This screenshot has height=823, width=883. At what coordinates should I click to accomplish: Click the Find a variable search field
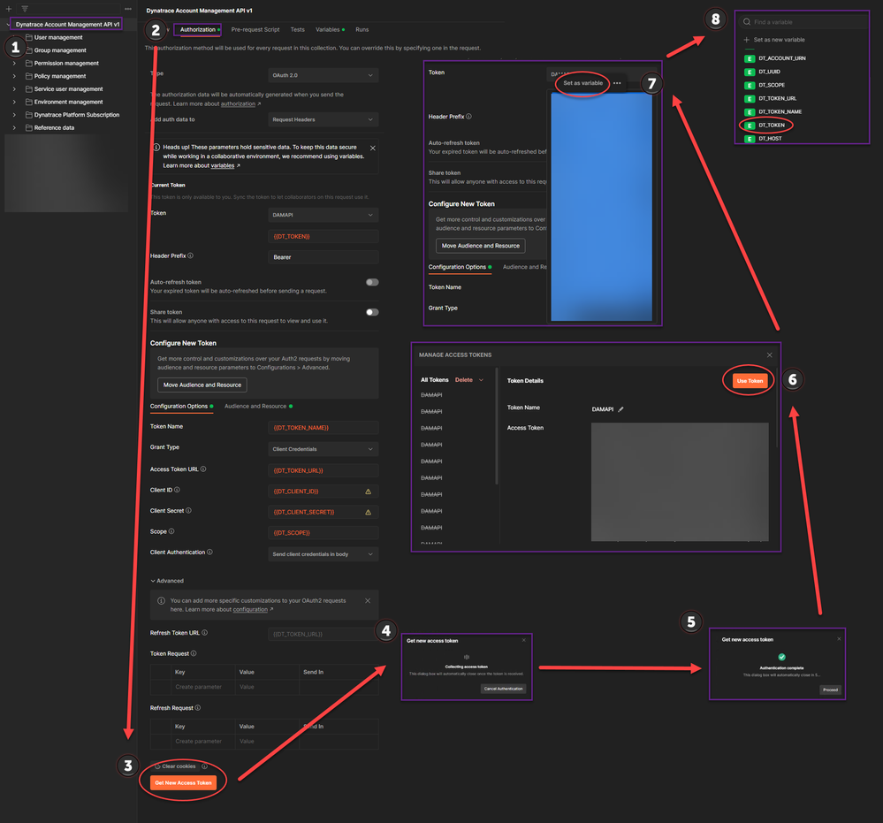[803, 22]
